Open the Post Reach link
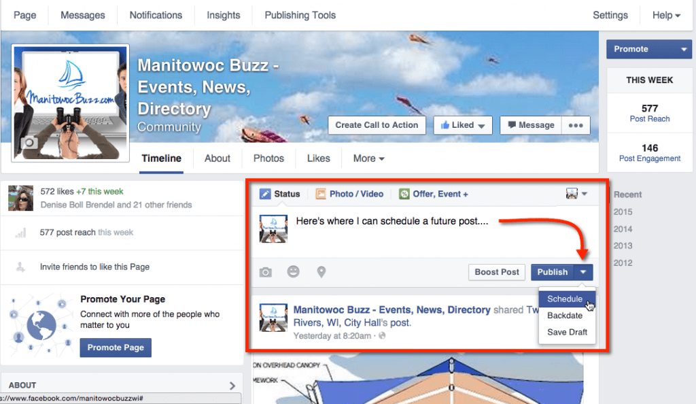Viewport: 696px width, 404px height. (649, 119)
